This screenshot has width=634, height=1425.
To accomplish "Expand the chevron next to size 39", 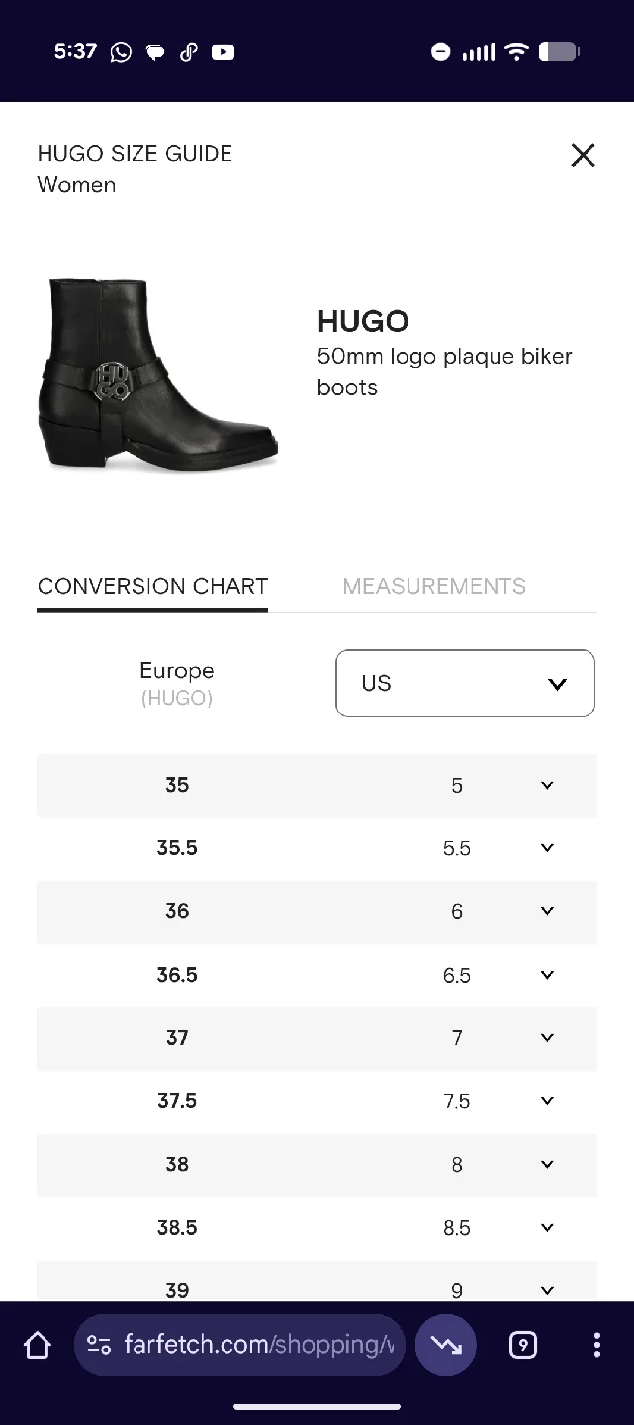I will [x=546, y=1290].
